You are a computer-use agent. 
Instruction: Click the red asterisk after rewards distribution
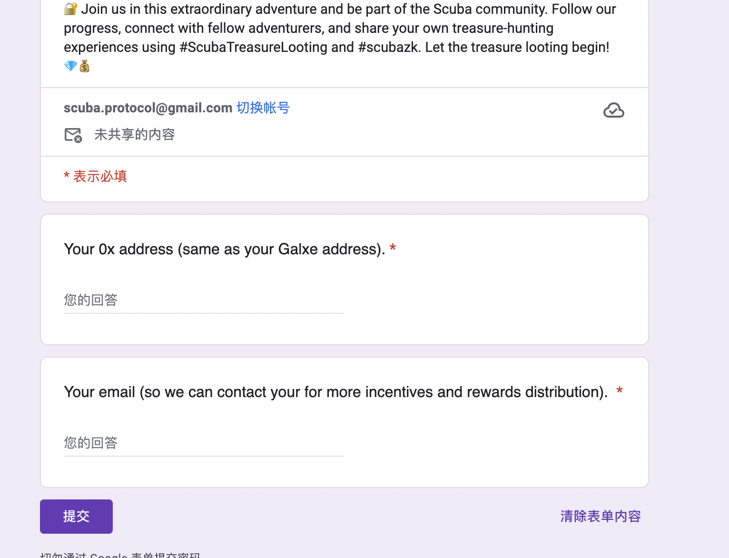[620, 391]
